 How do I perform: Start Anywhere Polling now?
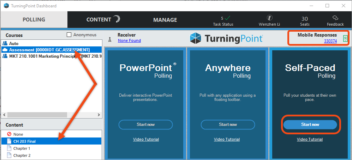228,125
